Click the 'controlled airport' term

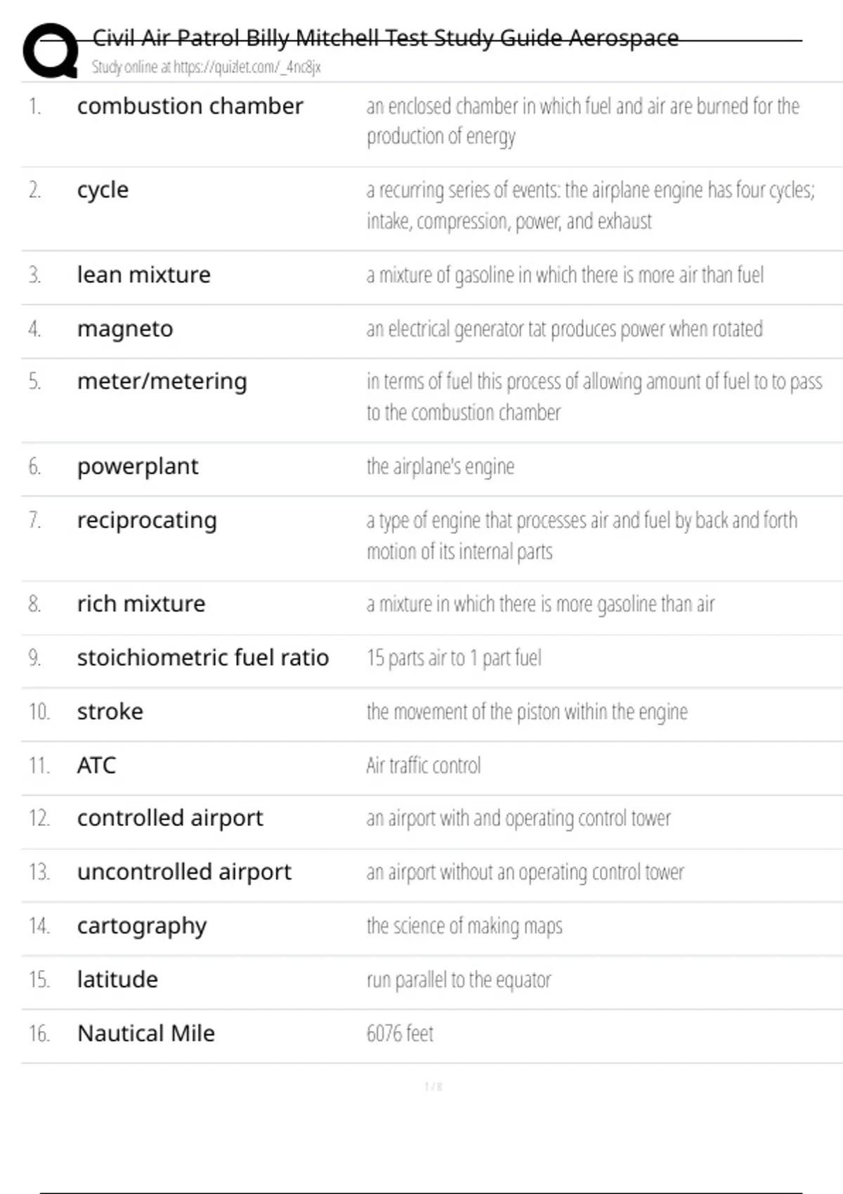pyautogui.click(x=170, y=818)
